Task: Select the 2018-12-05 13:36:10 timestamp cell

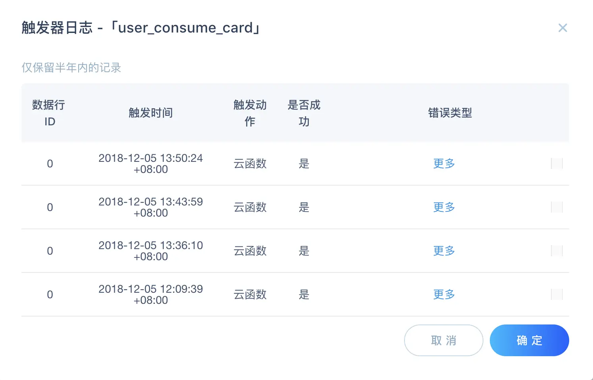Action: [150, 251]
